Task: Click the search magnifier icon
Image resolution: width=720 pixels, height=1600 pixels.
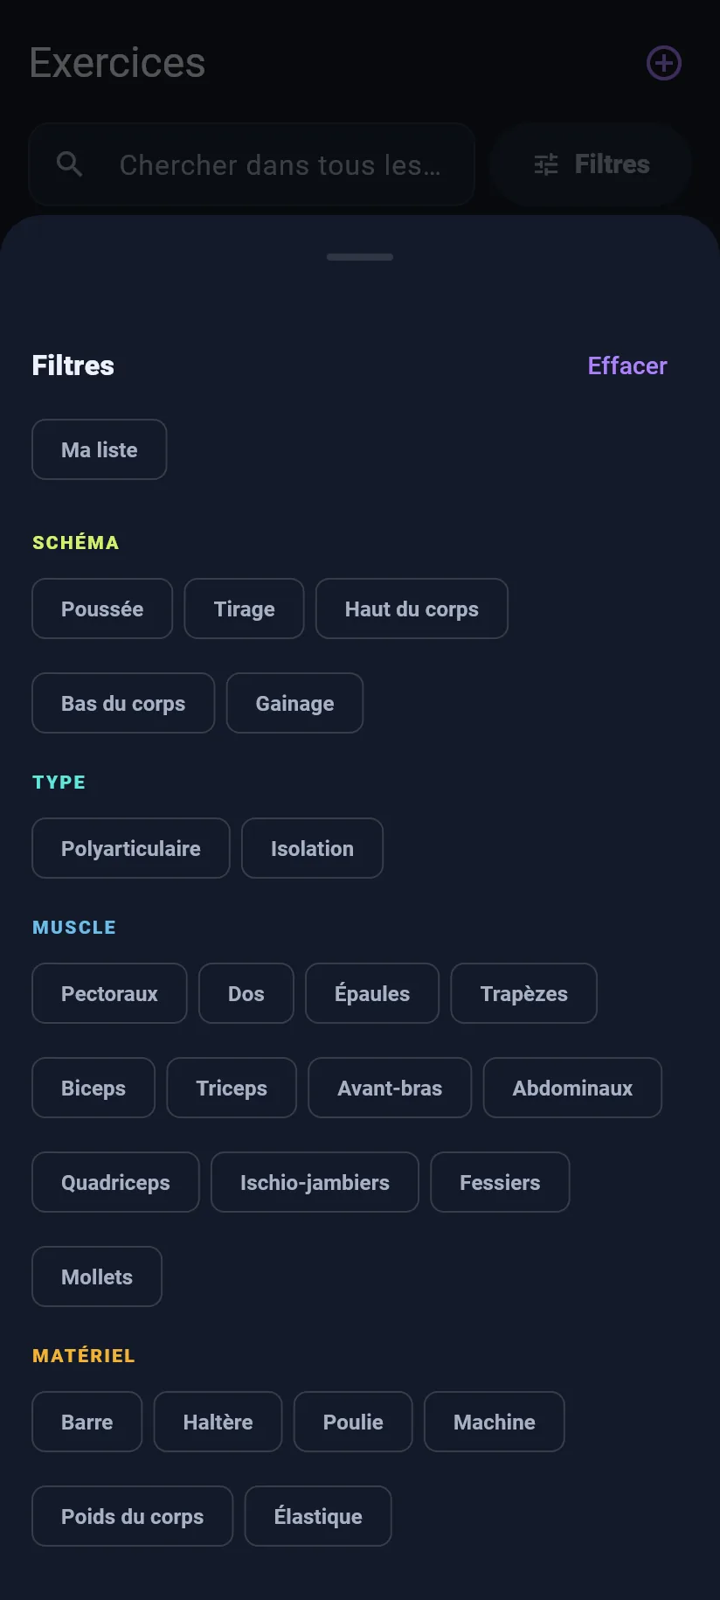Action: tap(70, 164)
